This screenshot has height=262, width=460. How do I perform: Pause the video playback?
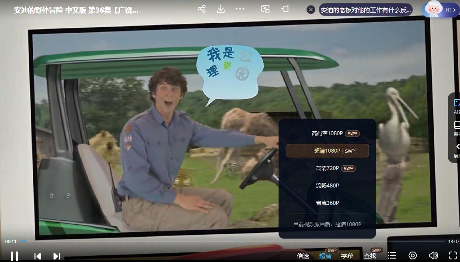[x=14, y=256]
